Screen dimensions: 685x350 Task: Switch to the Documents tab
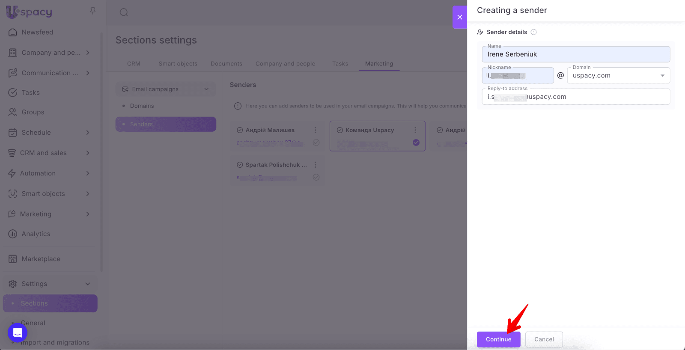click(226, 64)
